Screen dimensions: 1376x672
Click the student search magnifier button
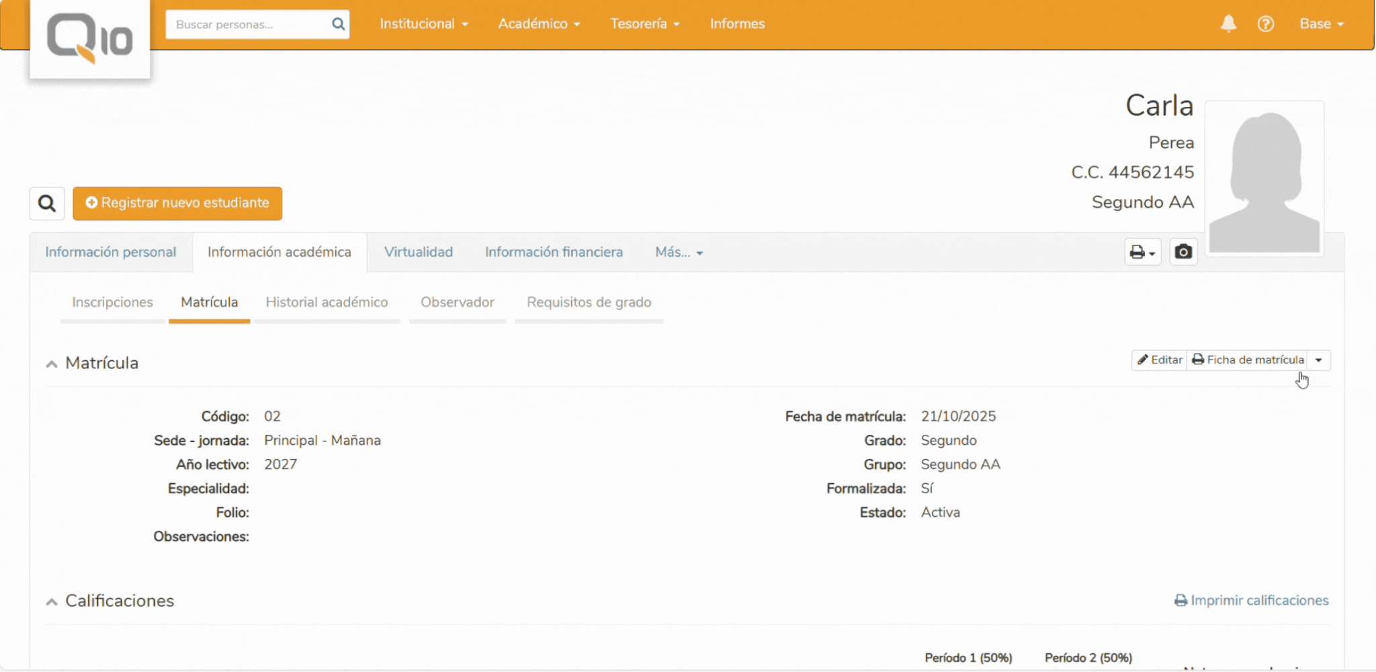(x=47, y=203)
